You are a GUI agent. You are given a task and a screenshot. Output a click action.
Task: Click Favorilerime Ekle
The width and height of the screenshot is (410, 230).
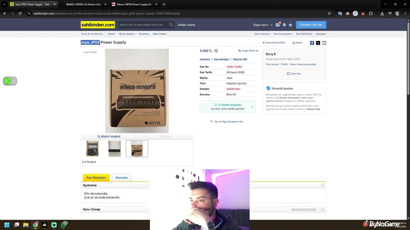274,43
